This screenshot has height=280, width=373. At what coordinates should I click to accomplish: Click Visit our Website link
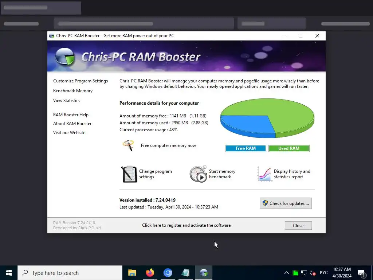[x=69, y=133]
